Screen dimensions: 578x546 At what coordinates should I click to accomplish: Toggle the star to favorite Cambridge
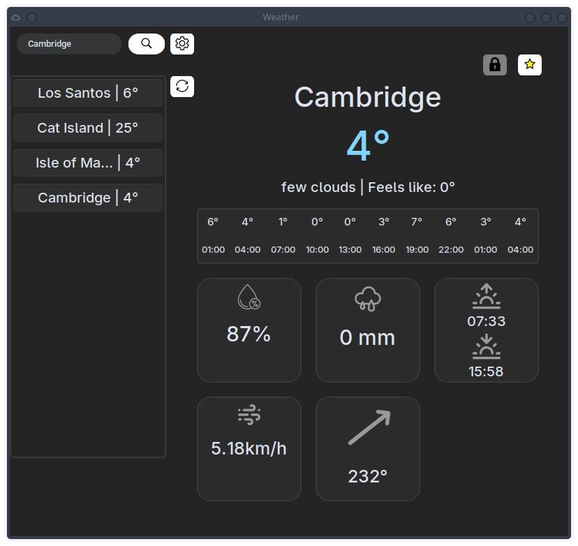529,64
